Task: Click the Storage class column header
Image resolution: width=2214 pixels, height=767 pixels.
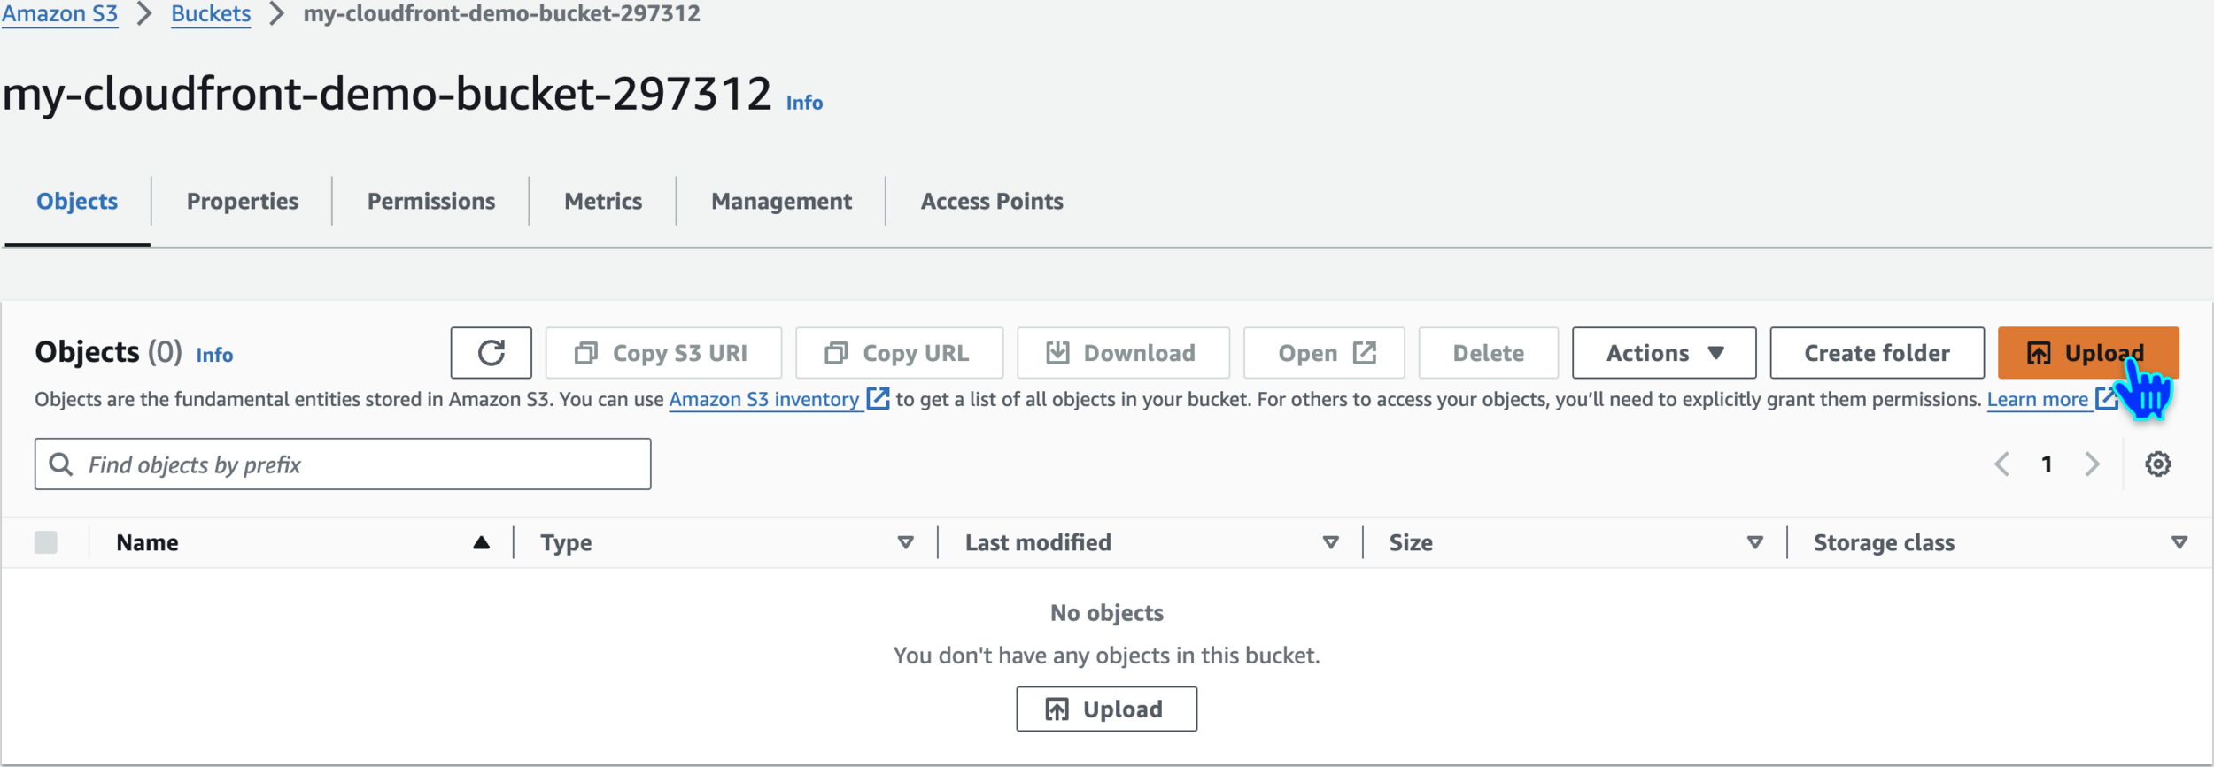Action: [1884, 543]
